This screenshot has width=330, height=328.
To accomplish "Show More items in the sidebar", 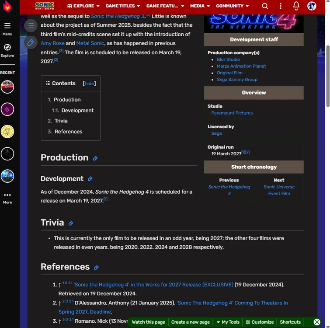I will click(x=7, y=198).
